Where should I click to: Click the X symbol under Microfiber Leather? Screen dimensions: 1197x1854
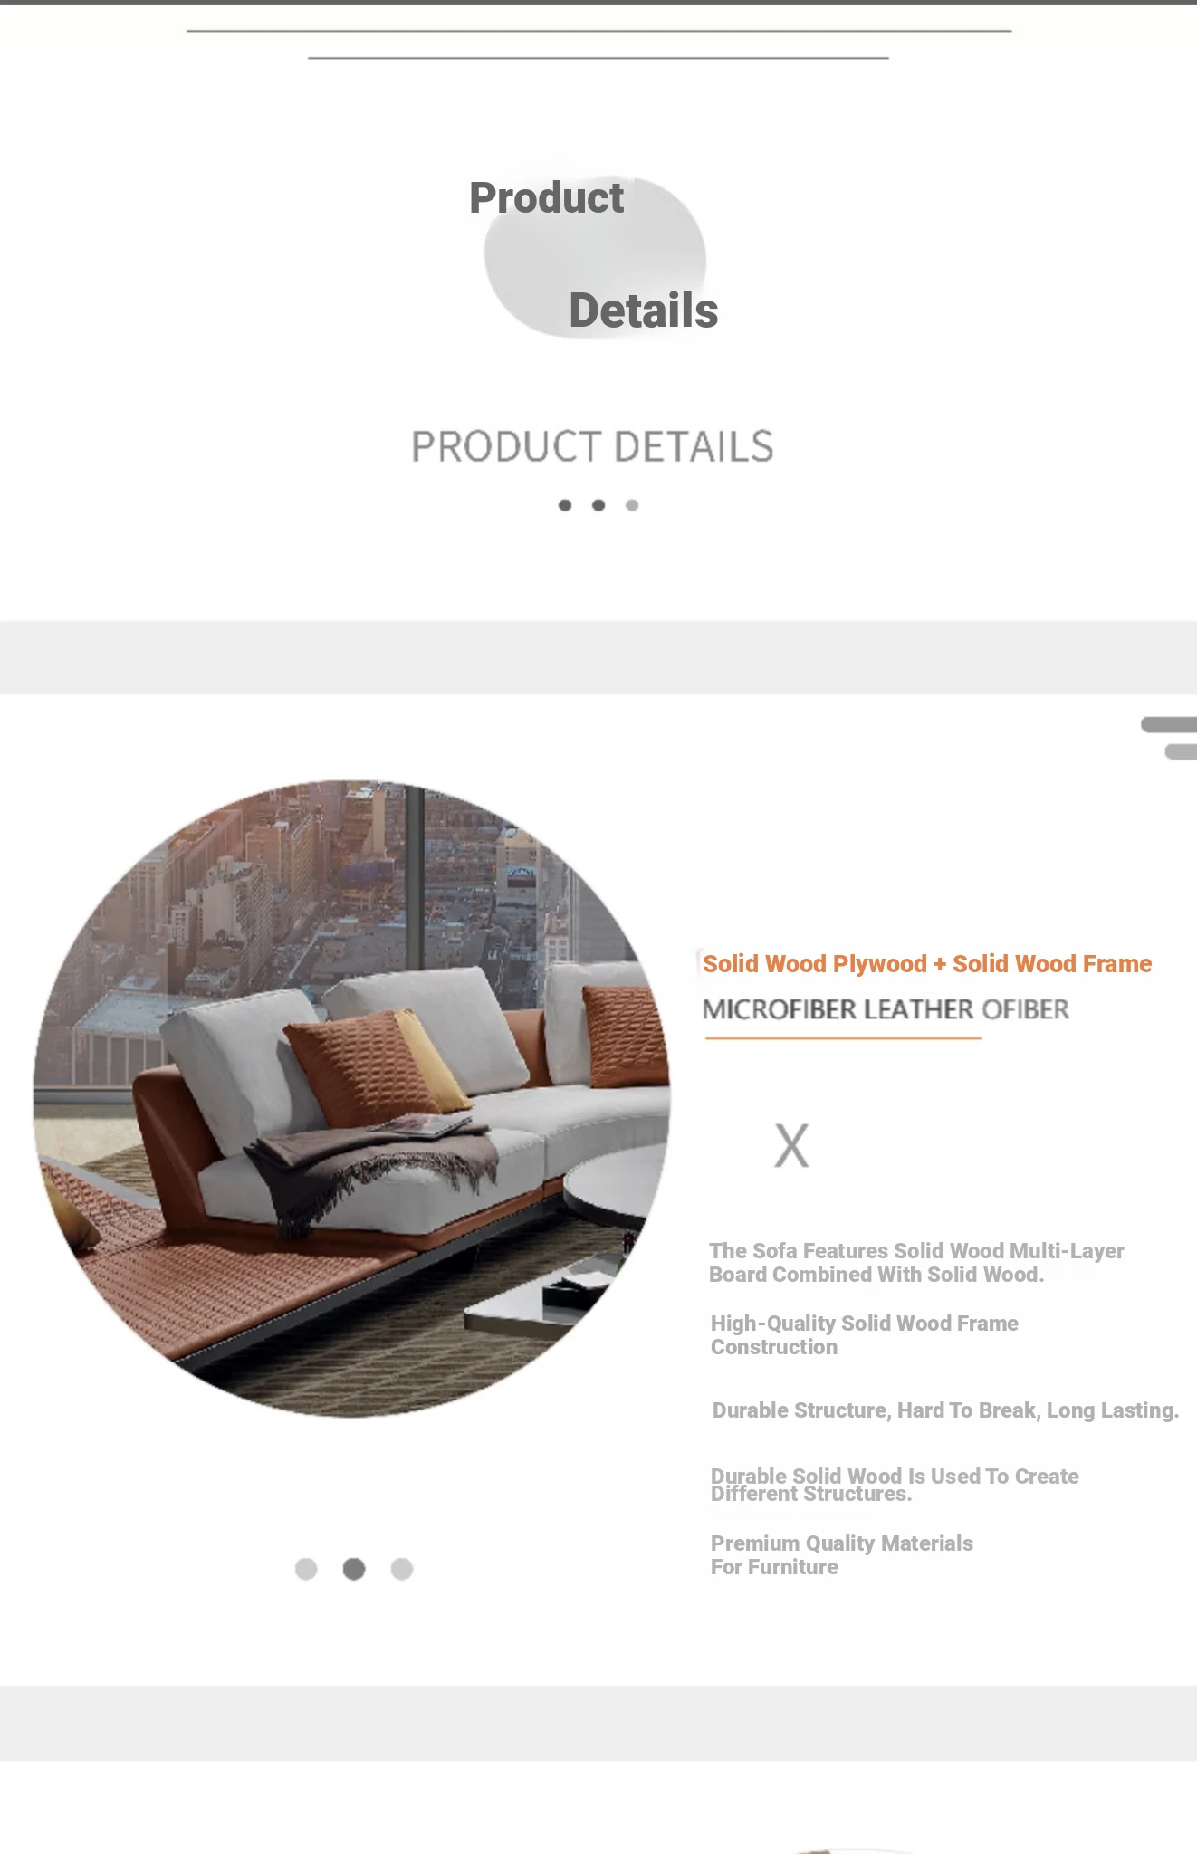coord(791,1146)
